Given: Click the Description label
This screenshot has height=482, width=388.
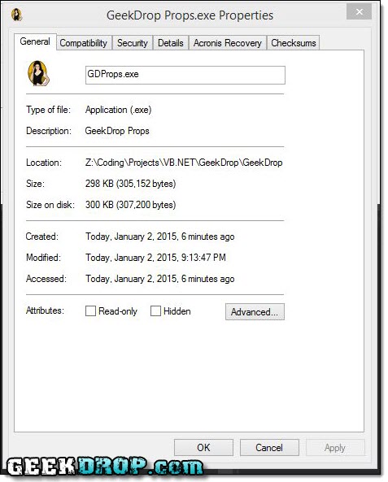Looking at the screenshot, I should point(49,131).
